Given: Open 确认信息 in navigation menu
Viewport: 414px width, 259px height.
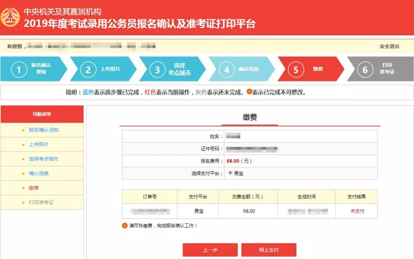Looking at the screenshot, I should click(39, 173).
